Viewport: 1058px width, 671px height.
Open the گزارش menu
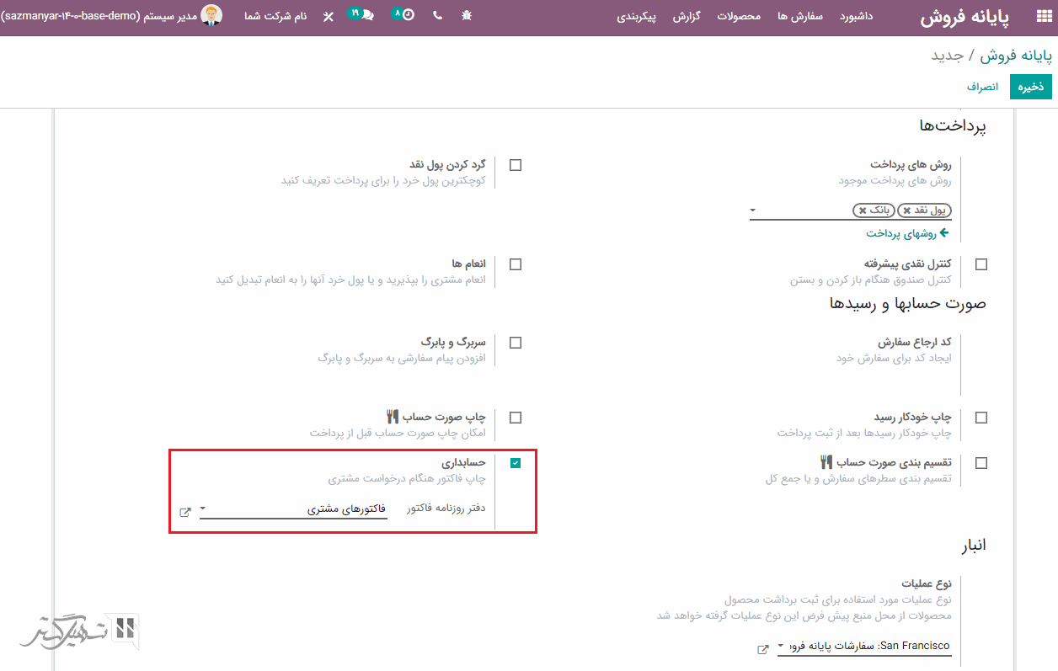coord(687,17)
